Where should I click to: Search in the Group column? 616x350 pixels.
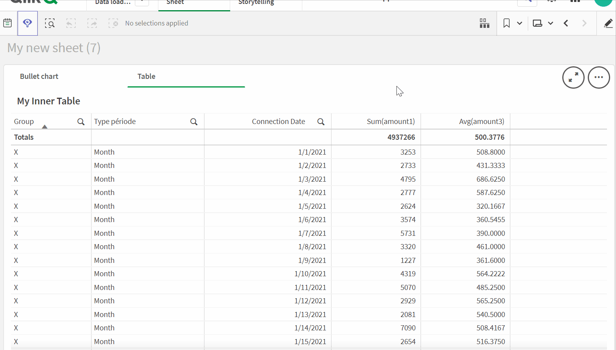pos(81,122)
